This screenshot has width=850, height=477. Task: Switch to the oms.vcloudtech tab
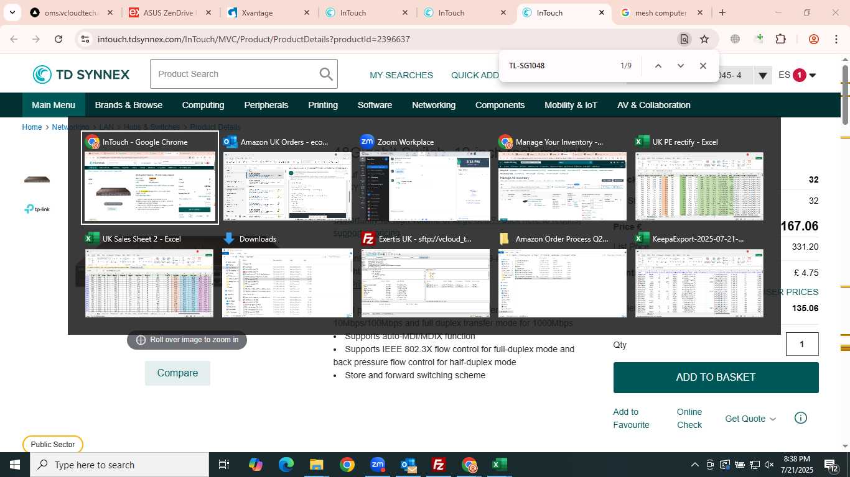click(71, 12)
